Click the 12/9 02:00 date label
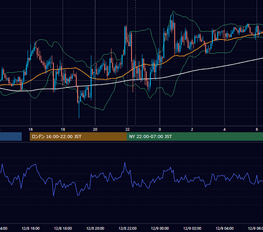 coord(192,228)
